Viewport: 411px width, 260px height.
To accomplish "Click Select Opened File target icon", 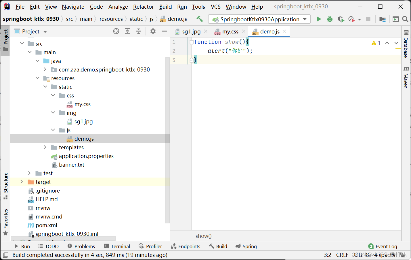I will pos(116,31).
